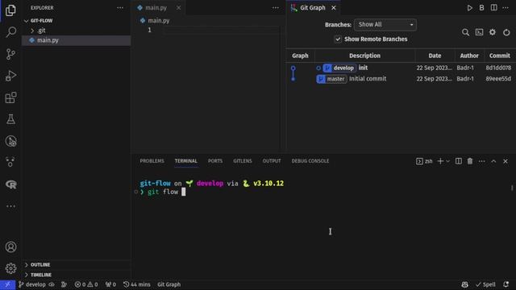
Task: Open errors and warnings in status bar
Action: (86, 284)
